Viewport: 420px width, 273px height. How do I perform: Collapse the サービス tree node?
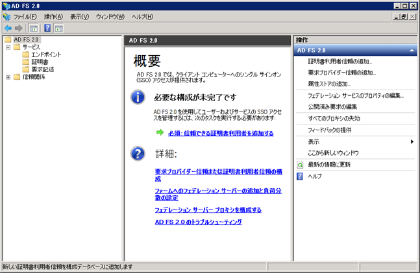pyautogui.click(x=8, y=47)
